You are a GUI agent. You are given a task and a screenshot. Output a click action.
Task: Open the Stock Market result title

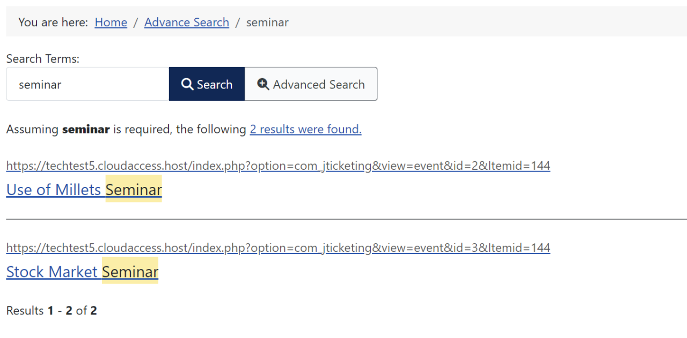[x=52, y=272]
